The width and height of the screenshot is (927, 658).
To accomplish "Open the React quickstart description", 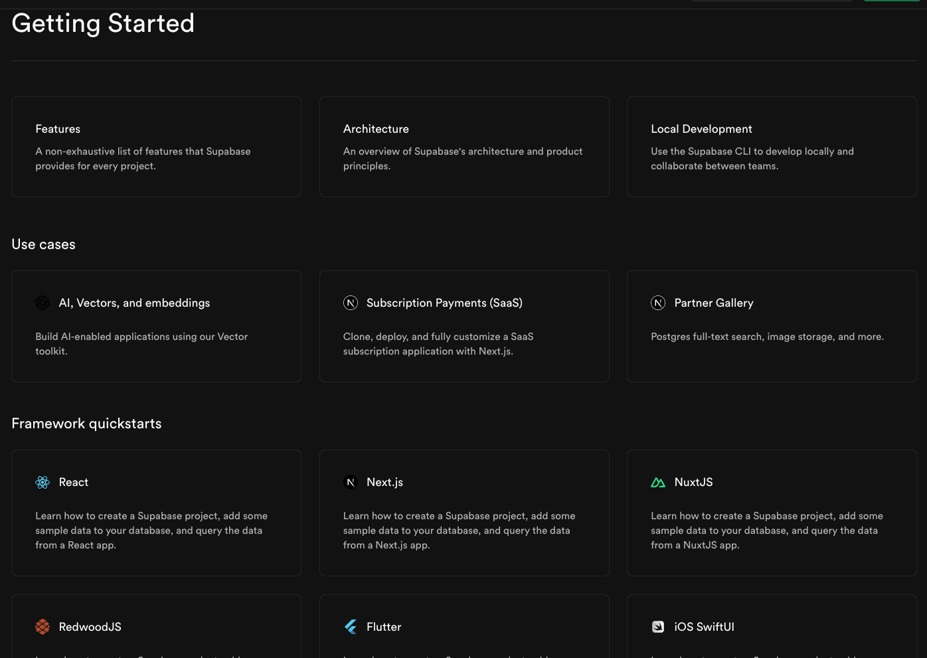I will pyautogui.click(x=151, y=531).
